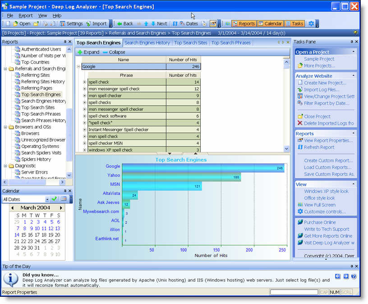Click the Dates filter toolbar button

[x=189, y=24]
